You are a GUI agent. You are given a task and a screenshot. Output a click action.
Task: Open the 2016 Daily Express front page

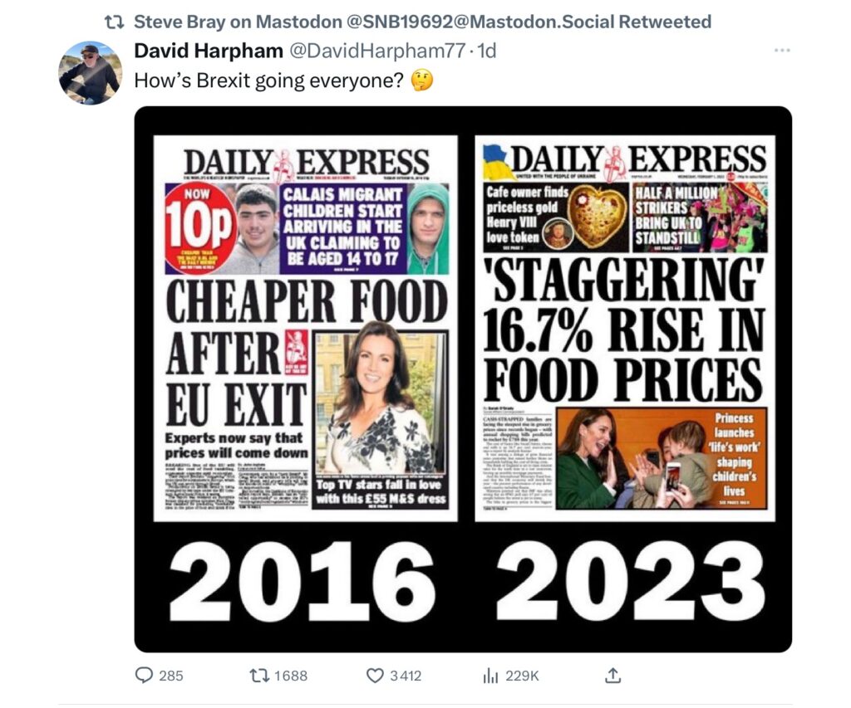coord(306,329)
